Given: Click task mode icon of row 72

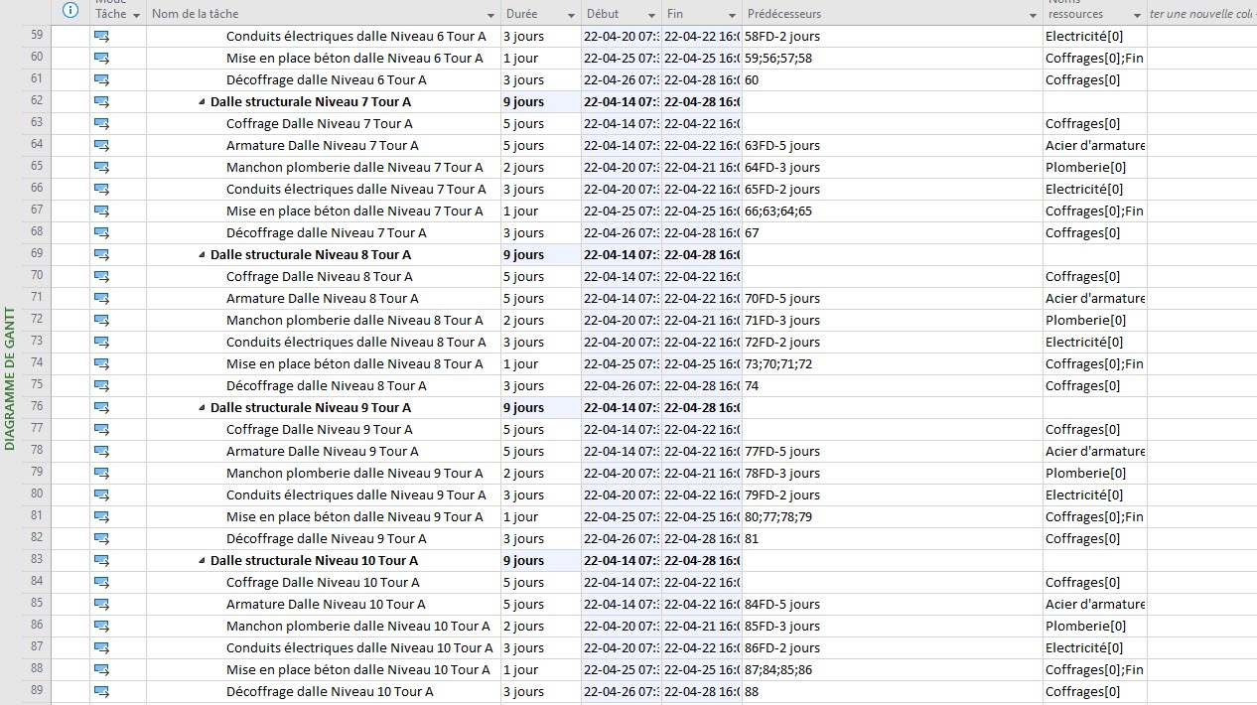Looking at the screenshot, I should [x=101, y=321].
